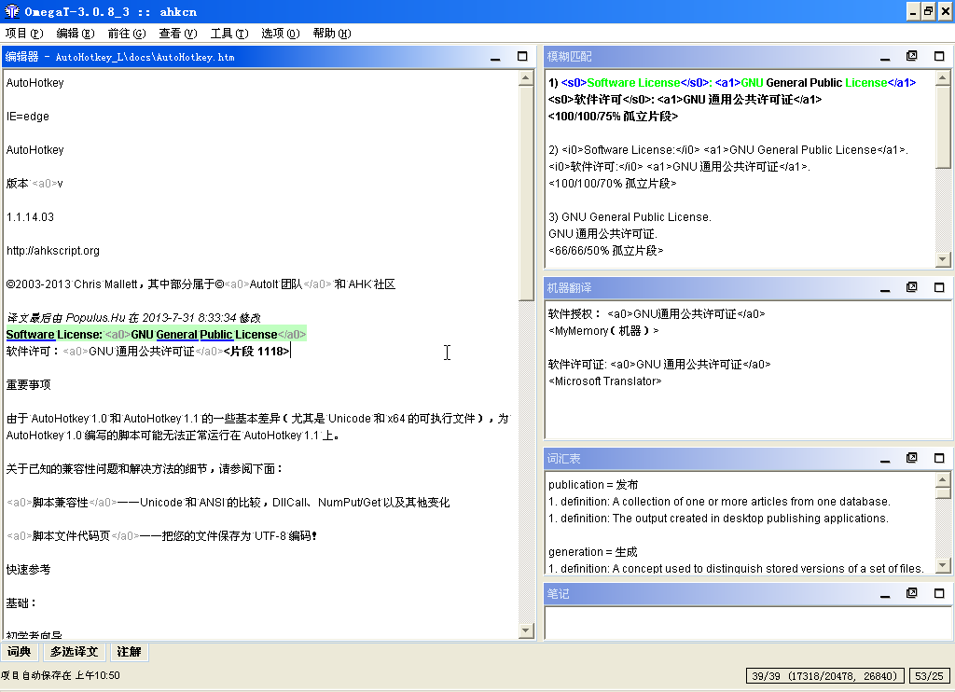Open the 注解 notes tab
Image resolution: width=955 pixels, height=692 pixels.
click(129, 652)
